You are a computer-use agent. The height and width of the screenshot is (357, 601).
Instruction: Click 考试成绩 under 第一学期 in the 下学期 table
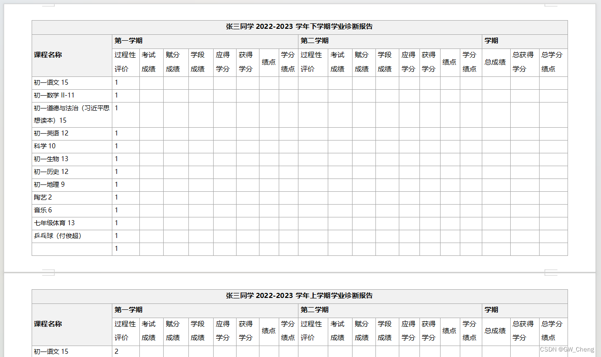click(149, 62)
